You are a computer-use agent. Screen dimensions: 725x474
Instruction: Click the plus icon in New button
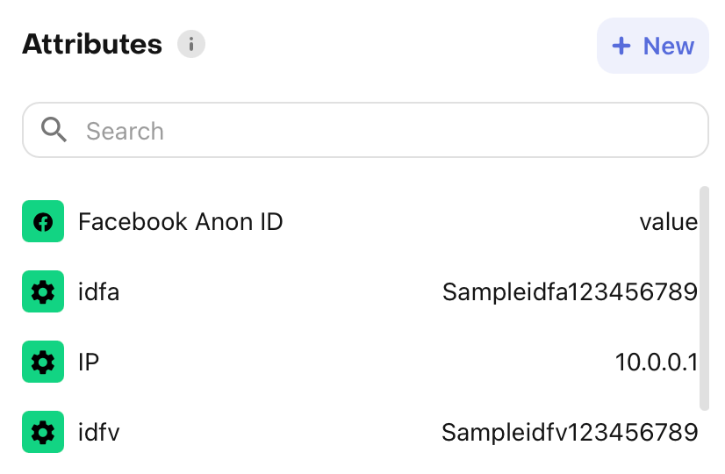(x=621, y=46)
